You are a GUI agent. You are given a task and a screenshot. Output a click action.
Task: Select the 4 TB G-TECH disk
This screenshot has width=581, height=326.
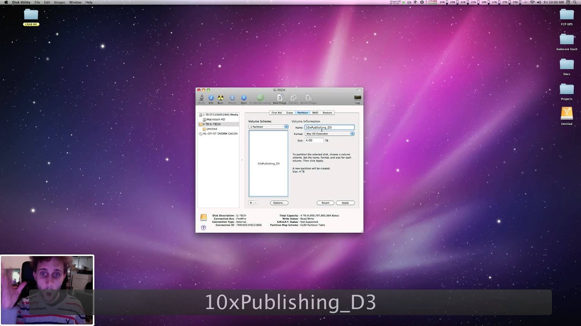click(x=219, y=124)
